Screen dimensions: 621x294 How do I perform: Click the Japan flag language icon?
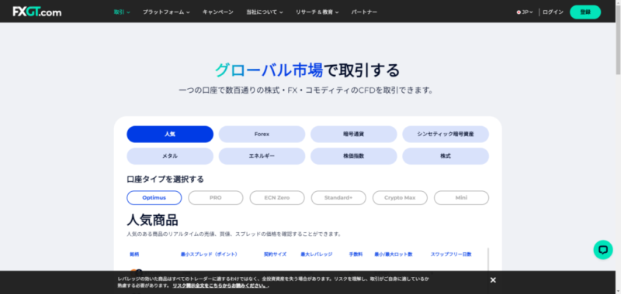click(519, 12)
